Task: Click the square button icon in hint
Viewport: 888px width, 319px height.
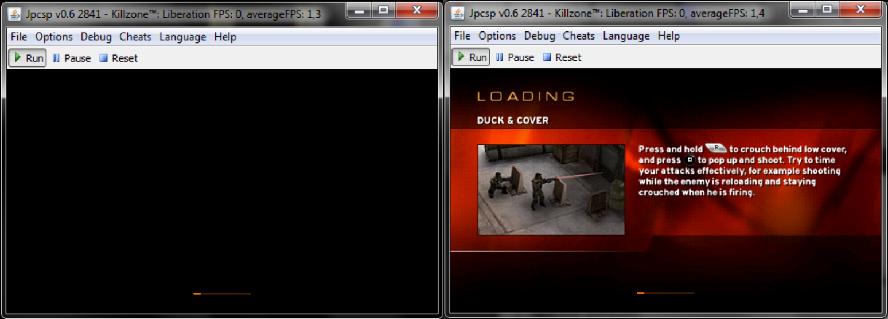Action: pos(690,160)
